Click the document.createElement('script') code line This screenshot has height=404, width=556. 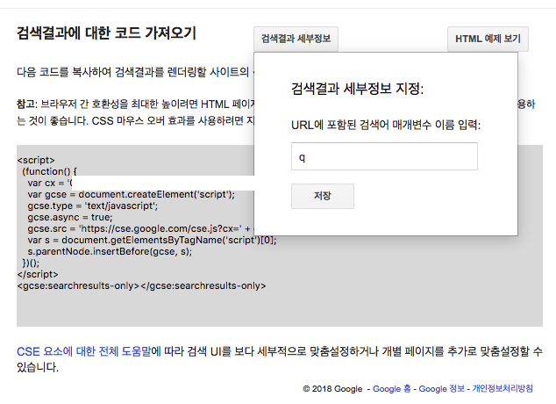[x=132, y=194]
